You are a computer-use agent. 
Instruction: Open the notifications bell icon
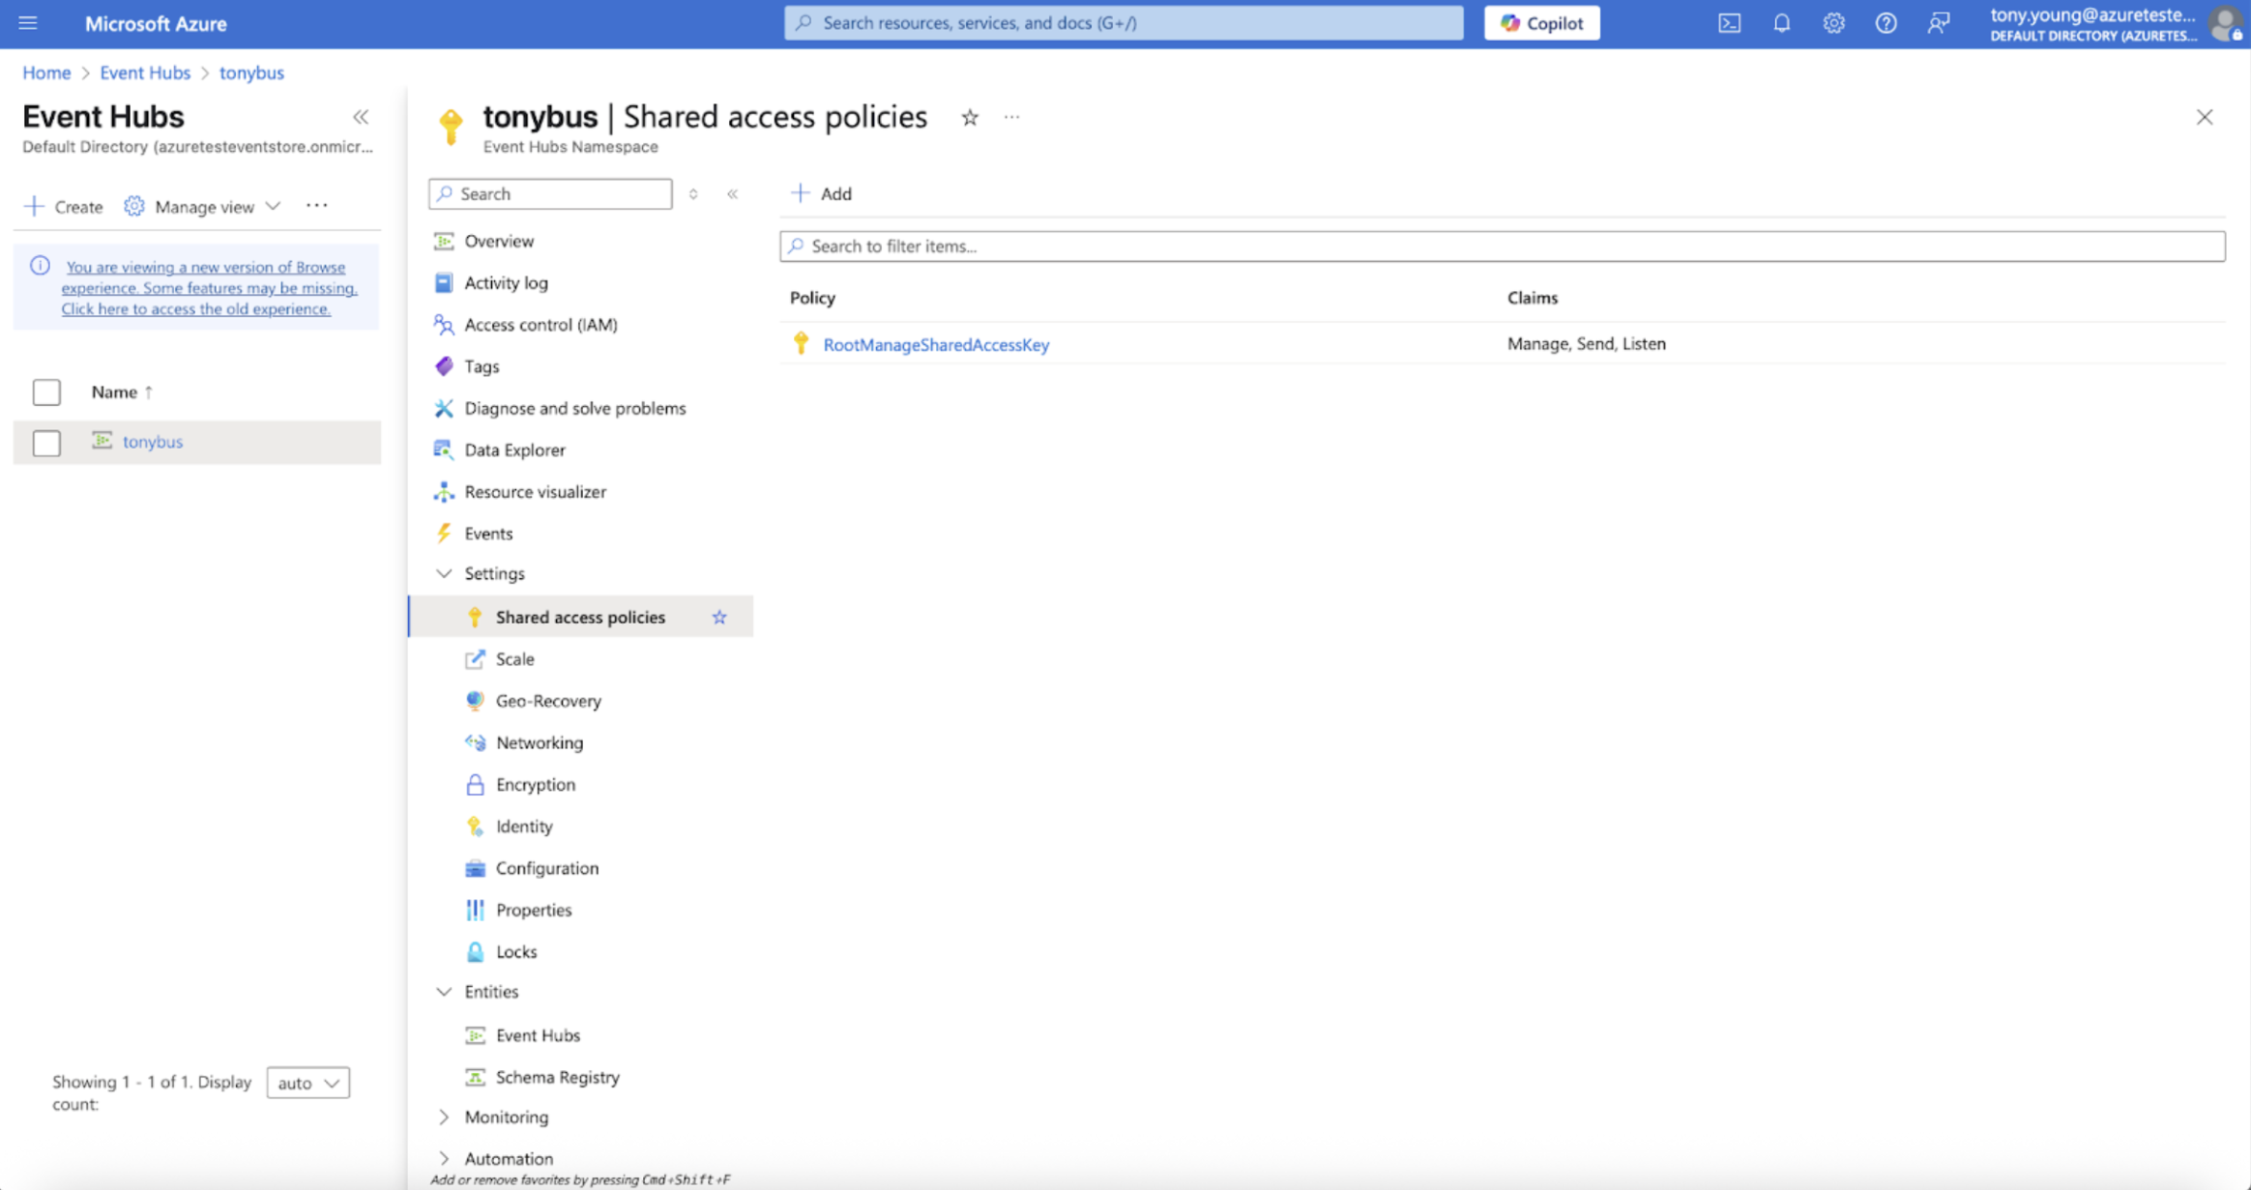1781,23
